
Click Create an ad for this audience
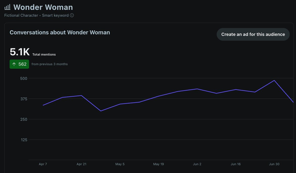tap(253, 34)
